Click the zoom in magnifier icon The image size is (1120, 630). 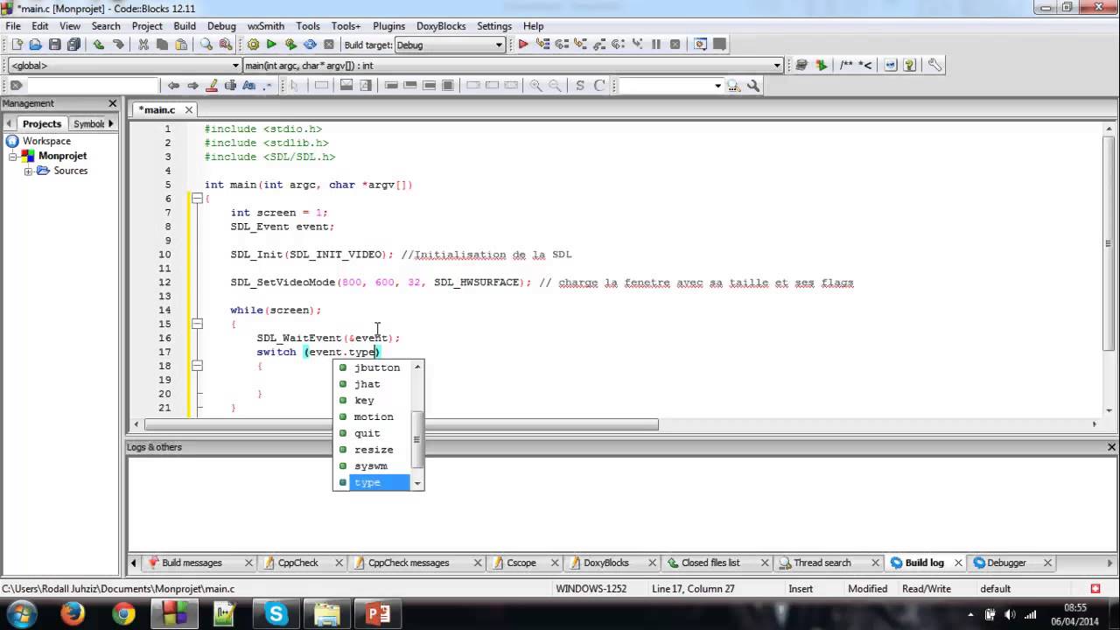535,86
